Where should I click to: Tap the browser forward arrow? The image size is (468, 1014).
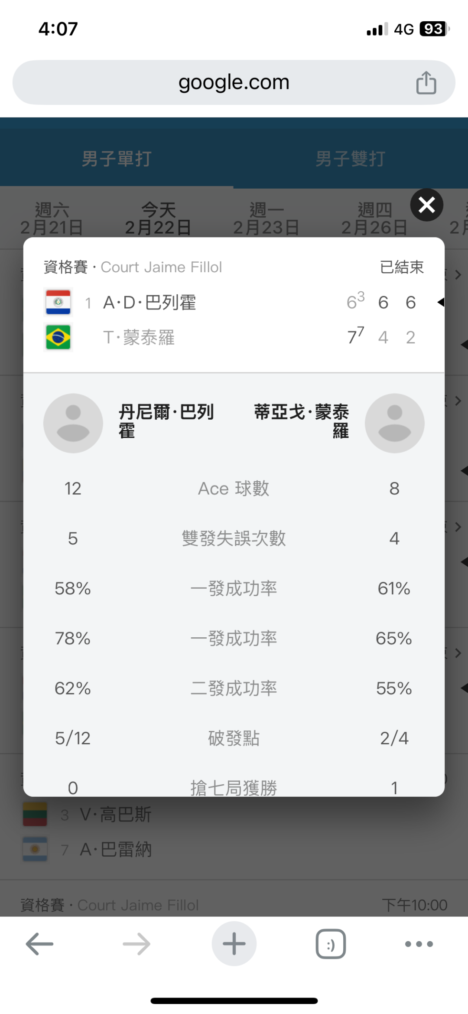pyautogui.click(x=136, y=944)
